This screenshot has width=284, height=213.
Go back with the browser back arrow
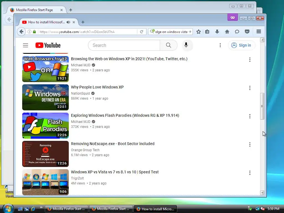(x=21, y=32)
